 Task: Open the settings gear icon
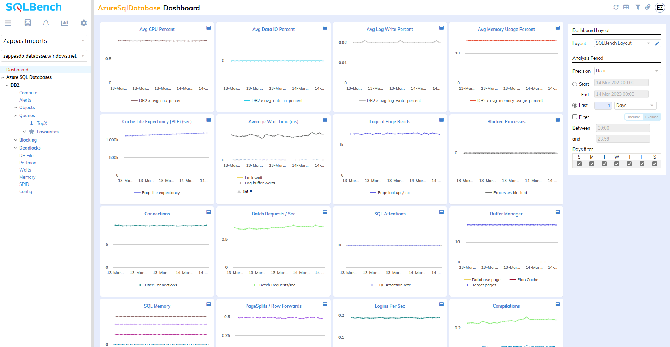[83, 23]
